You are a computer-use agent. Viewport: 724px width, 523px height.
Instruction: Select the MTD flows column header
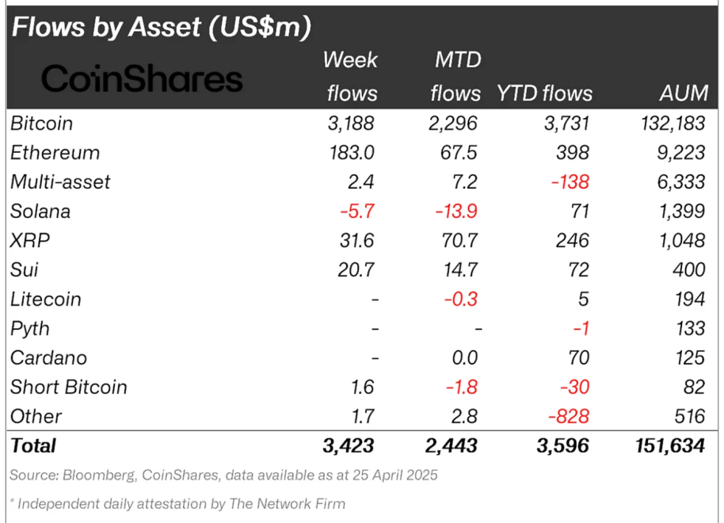[455, 76]
